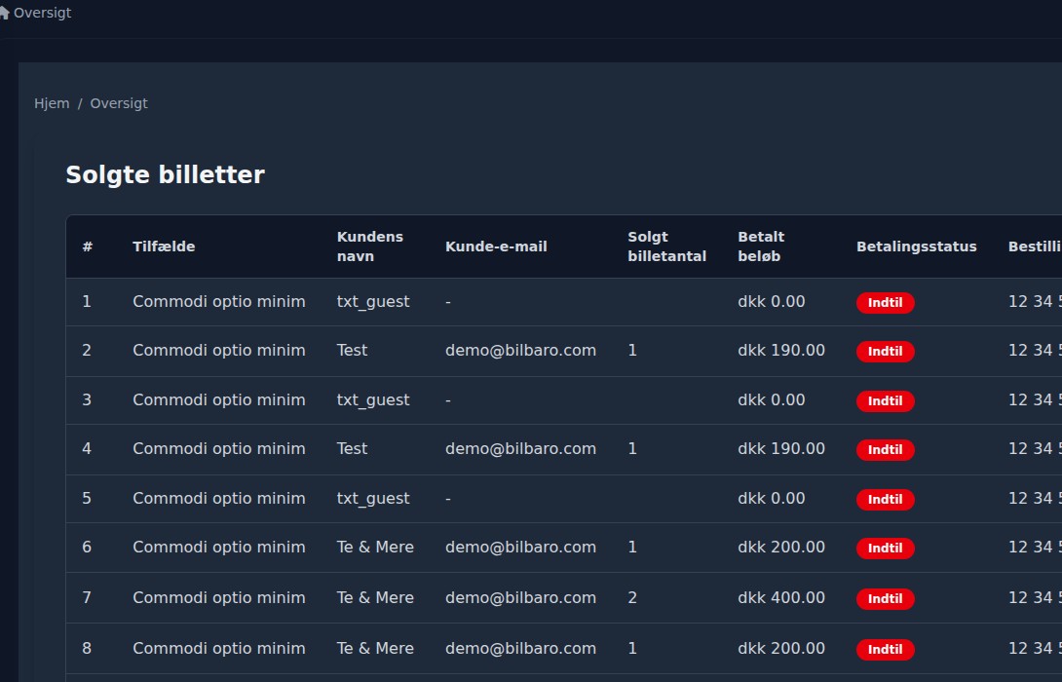This screenshot has height=682, width=1062.
Task: Click demo@bilbaro.com email in row 8
Action: (521, 648)
